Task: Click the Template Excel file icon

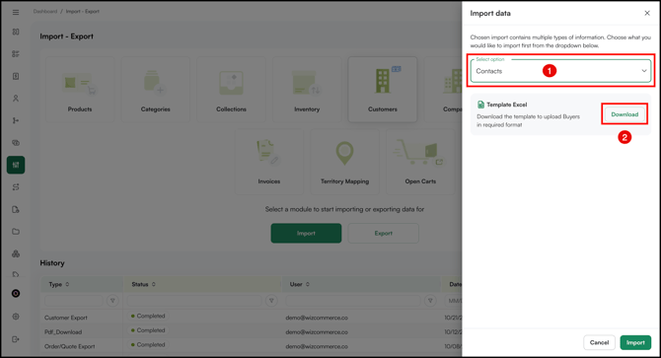Action: coord(480,105)
